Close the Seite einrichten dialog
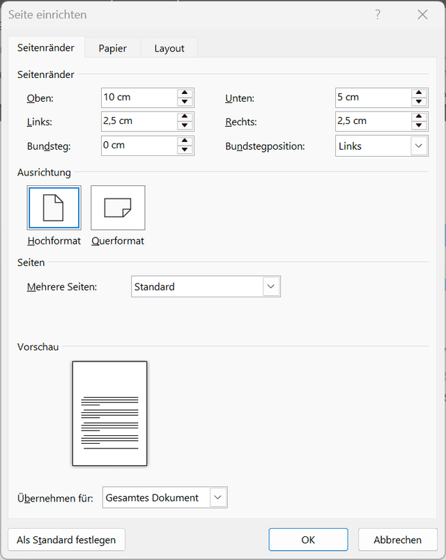This screenshot has height=560, width=446. (422, 15)
